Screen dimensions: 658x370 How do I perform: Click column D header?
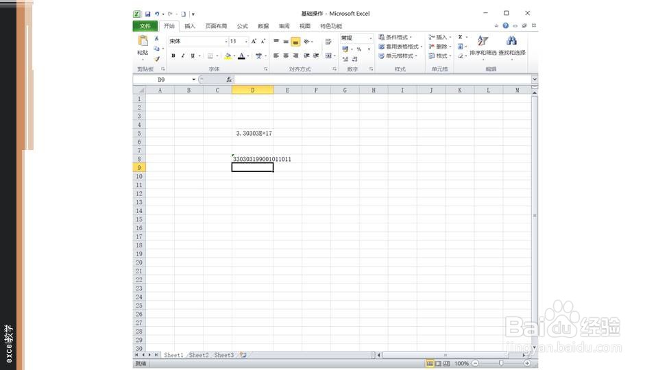pos(253,90)
